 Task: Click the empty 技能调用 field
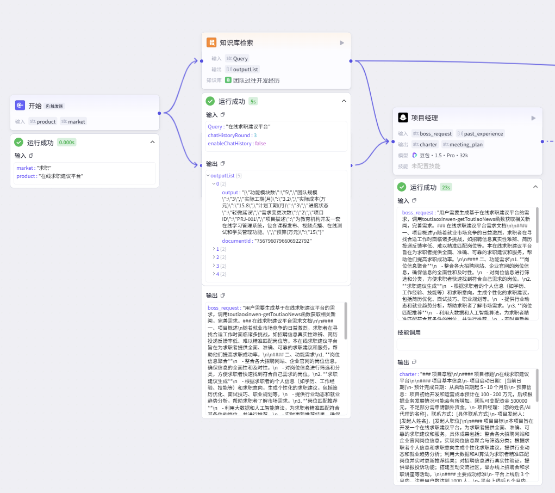click(x=467, y=344)
